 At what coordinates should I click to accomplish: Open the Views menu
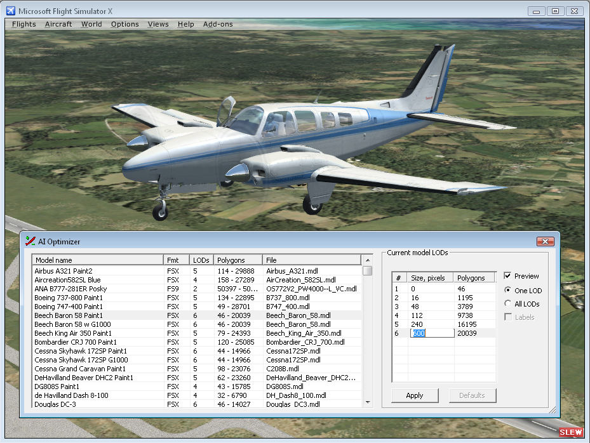pos(158,24)
